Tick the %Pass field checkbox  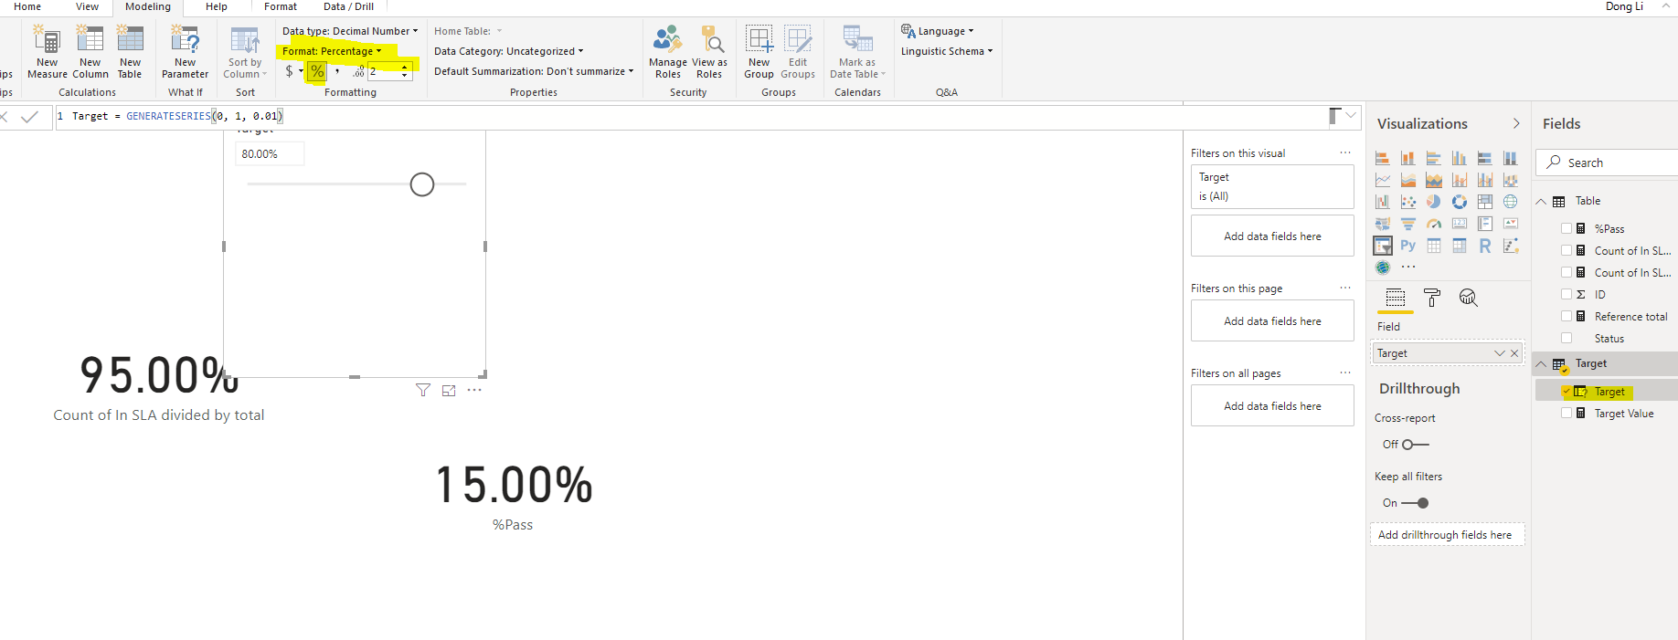click(x=1566, y=228)
